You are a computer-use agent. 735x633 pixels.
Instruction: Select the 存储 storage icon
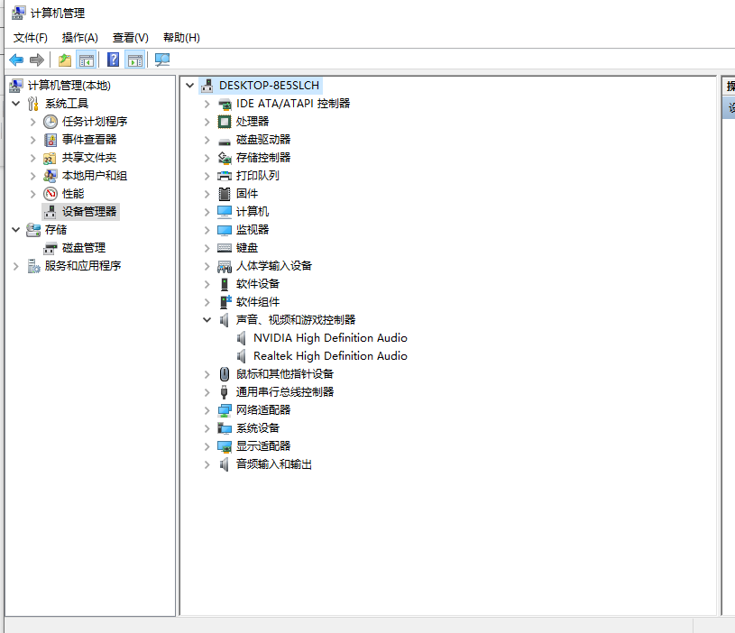click(33, 230)
